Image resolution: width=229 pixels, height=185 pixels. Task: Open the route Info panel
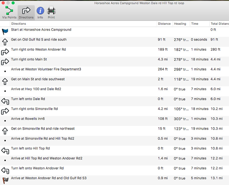(40, 12)
